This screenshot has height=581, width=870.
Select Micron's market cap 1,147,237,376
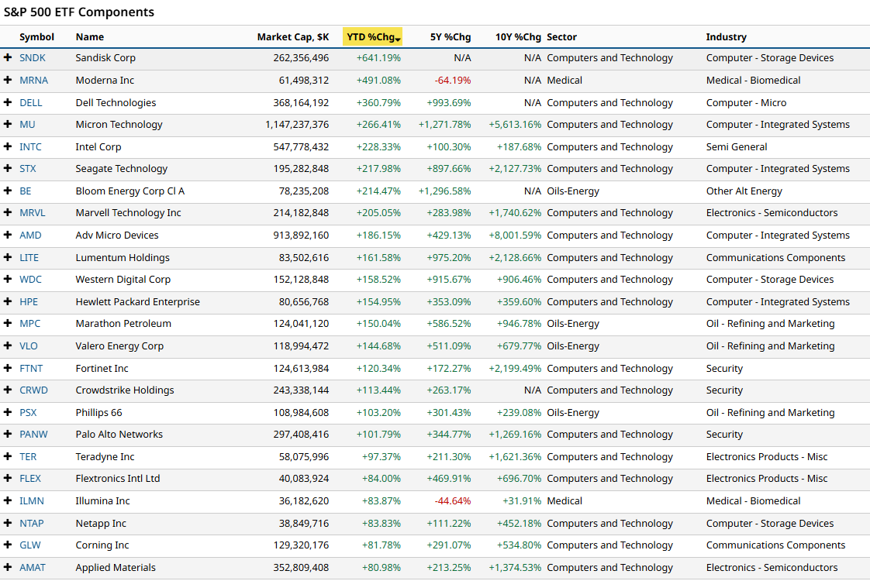pos(298,124)
